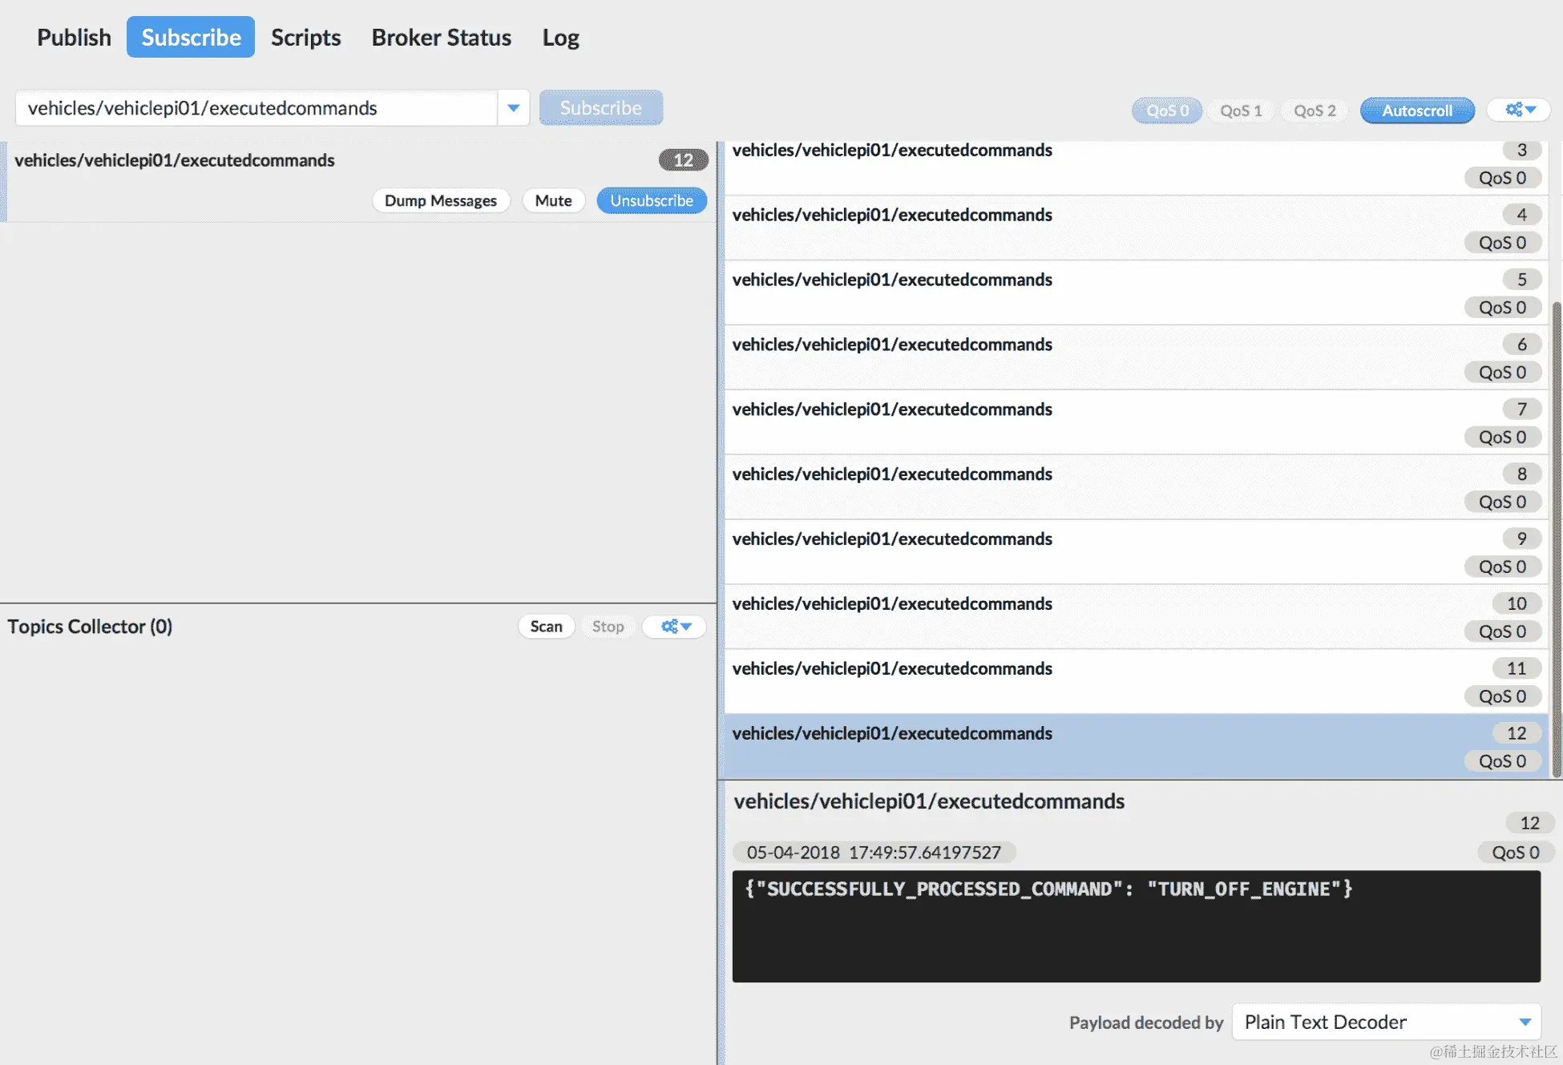The width and height of the screenshot is (1563, 1065).
Task: Click the subscription's message count badge showing 12
Action: pos(683,160)
